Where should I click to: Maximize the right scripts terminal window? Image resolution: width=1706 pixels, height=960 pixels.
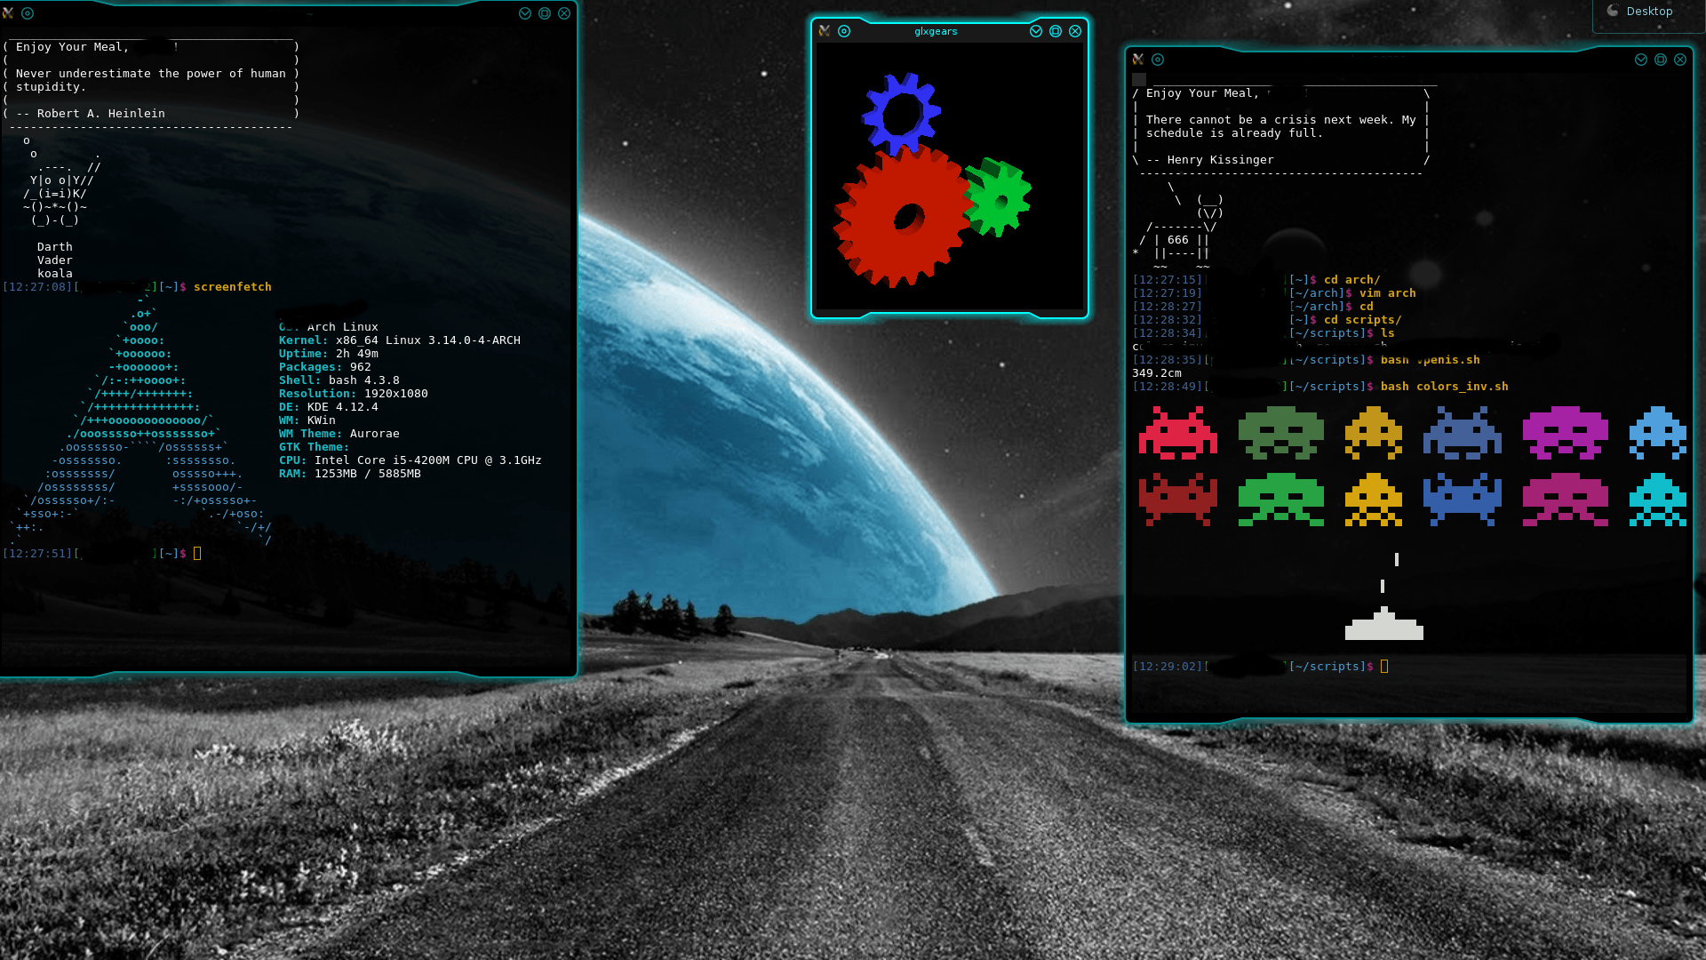[1661, 60]
